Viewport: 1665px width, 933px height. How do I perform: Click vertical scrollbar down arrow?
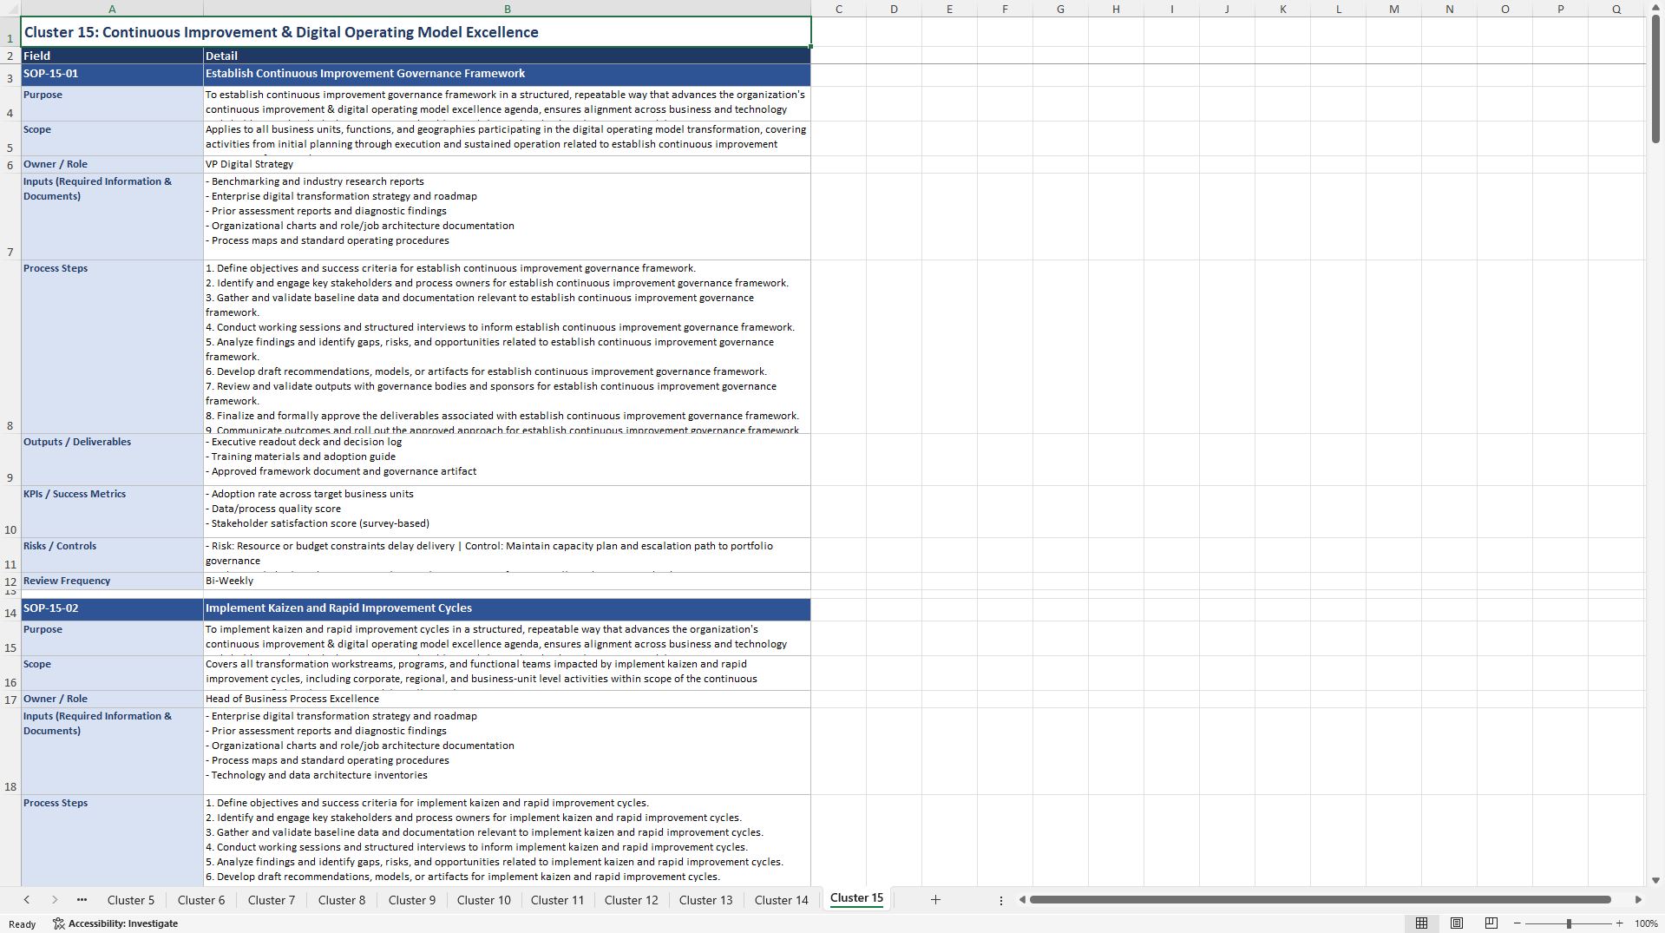click(1655, 880)
